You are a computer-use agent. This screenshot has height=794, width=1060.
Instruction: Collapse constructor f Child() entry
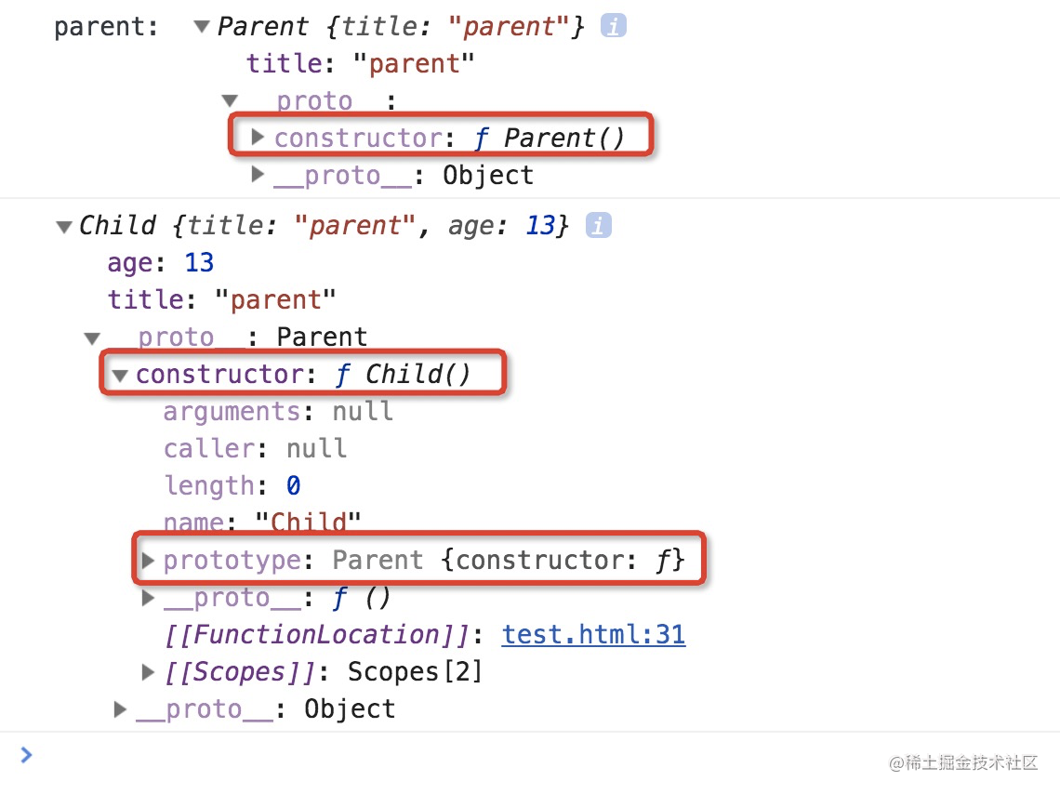coord(120,376)
